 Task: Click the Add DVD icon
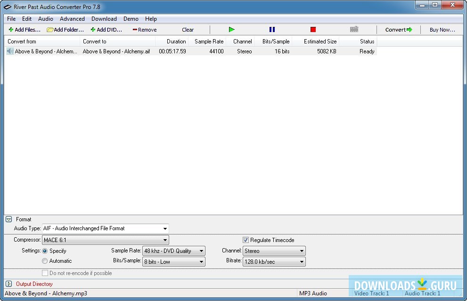pos(94,29)
